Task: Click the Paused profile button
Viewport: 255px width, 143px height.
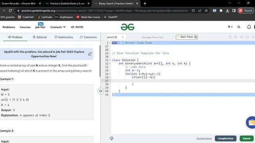Action: 246,11
